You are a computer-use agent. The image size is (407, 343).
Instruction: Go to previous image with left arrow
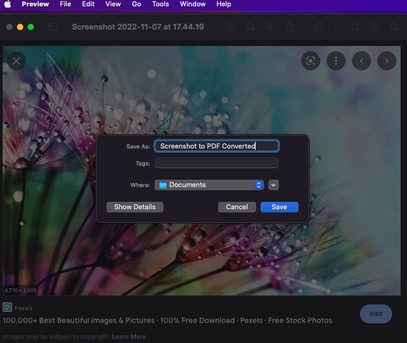pos(361,61)
